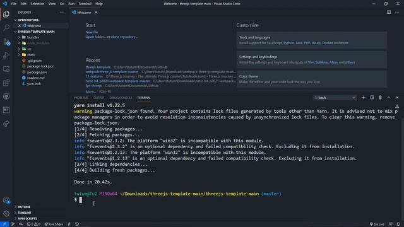
Task: Collapse the Open Editors section
Action: [x=28, y=20]
